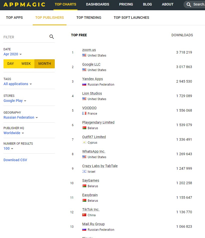The image size is (205, 238).
Task: Click the DOWNLOADS column header
Action: tap(182, 35)
